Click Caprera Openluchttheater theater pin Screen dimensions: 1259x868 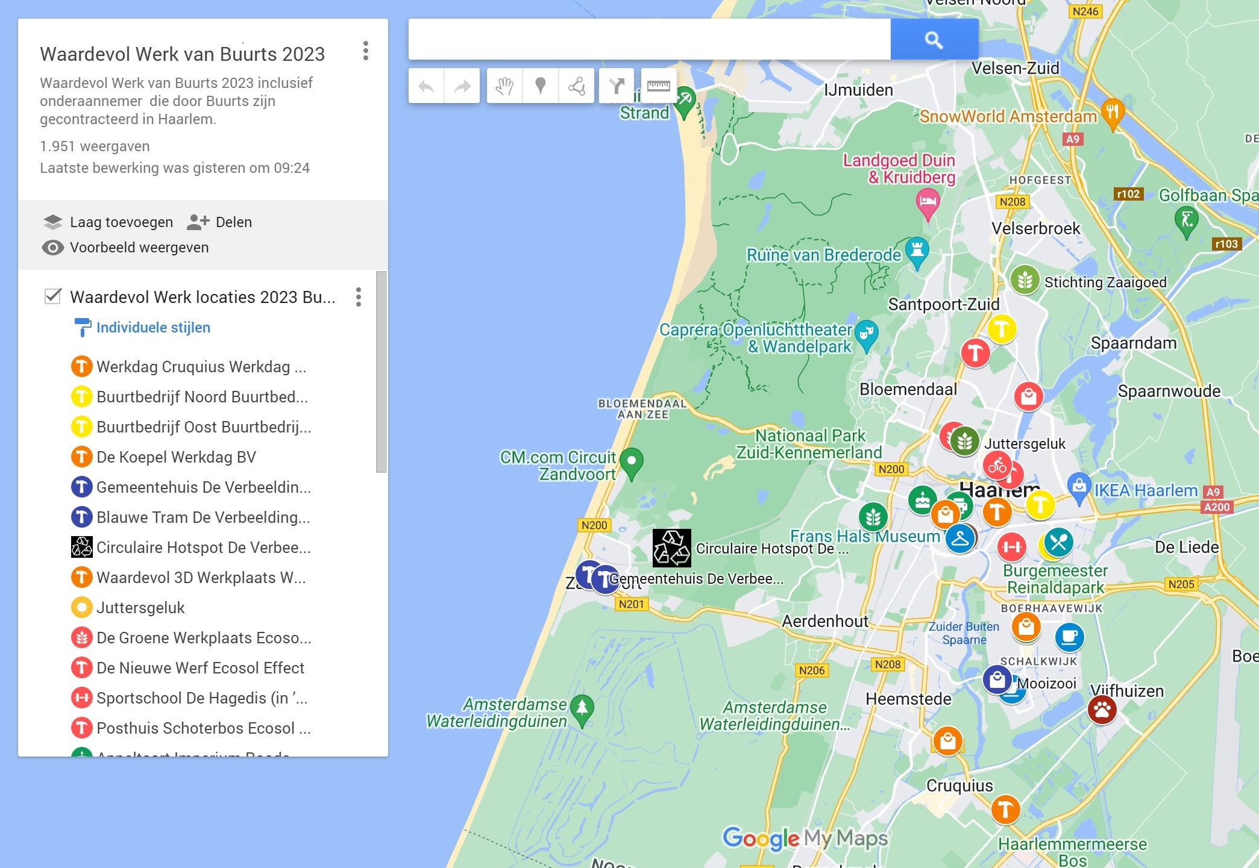(x=866, y=335)
